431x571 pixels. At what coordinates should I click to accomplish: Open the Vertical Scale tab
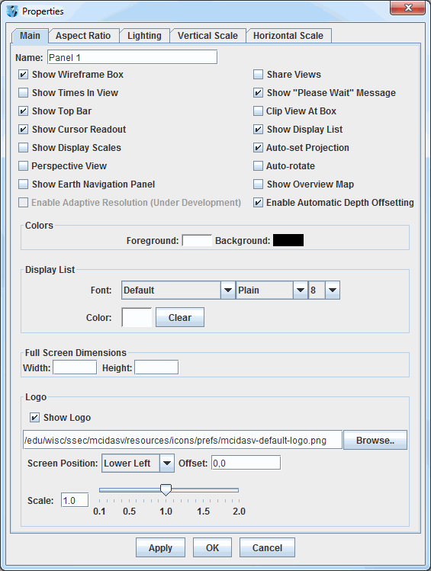207,36
